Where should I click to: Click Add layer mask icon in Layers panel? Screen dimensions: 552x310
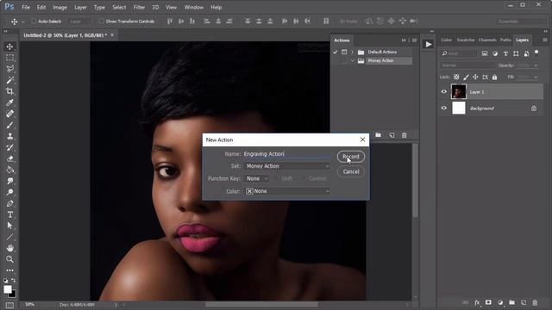(x=489, y=302)
